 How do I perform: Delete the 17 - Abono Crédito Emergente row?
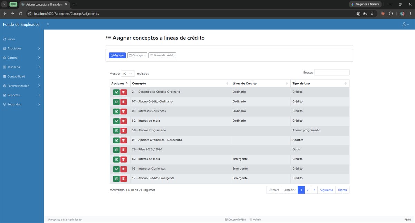(x=123, y=178)
